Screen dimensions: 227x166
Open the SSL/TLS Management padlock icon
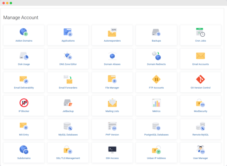68,150
